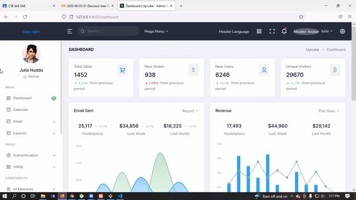Open the apps grid icon in header
This screenshot has width=356, height=200.
click(x=259, y=31)
